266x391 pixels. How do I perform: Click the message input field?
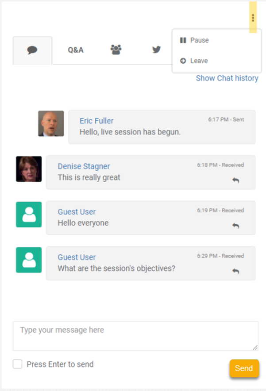(135, 336)
